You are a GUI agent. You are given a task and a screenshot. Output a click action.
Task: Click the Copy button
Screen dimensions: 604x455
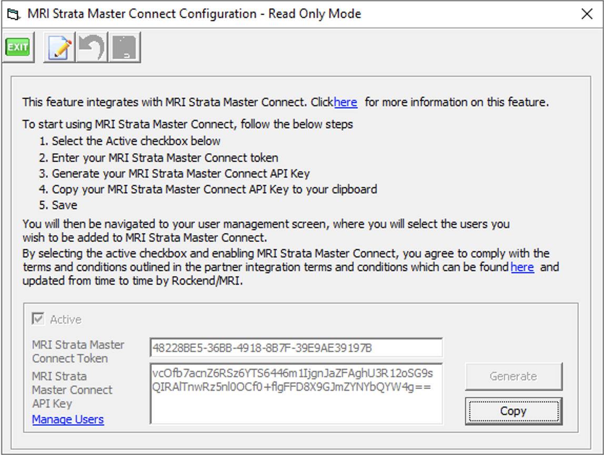coord(514,411)
